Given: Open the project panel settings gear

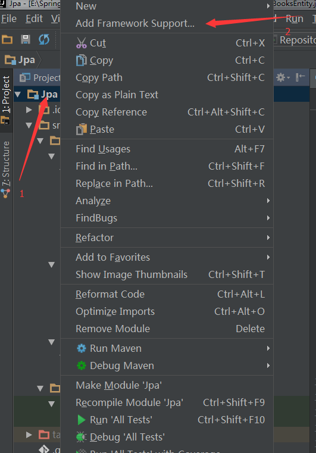Looking at the screenshot, I should [x=283, y=77].
